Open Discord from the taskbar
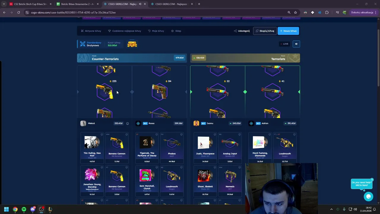 click(x=33, y=209)
